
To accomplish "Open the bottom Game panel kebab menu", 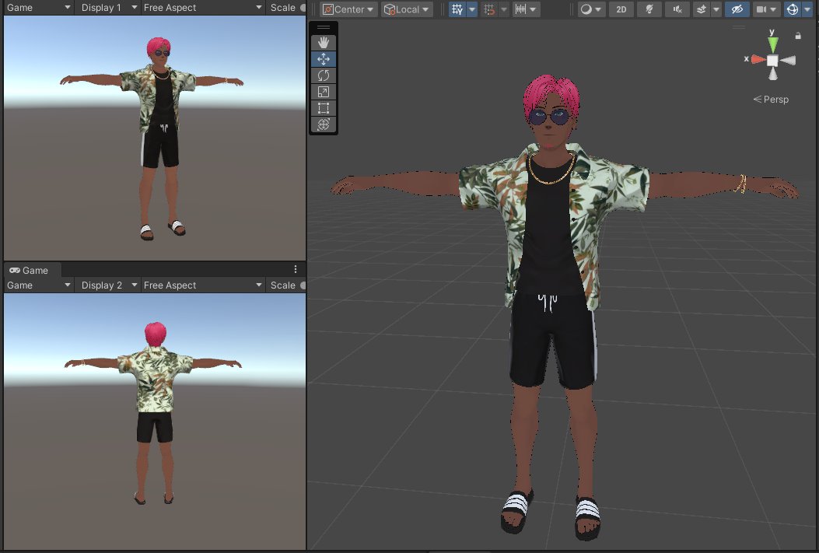I will (295, 269).
